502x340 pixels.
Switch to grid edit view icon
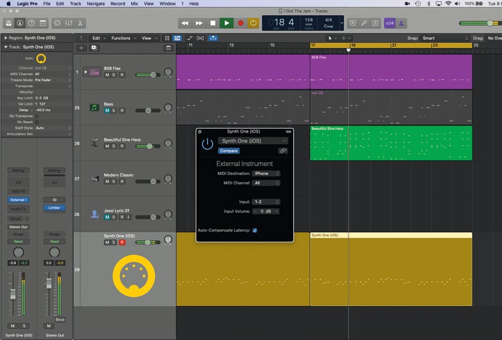(x=167, y=38)
